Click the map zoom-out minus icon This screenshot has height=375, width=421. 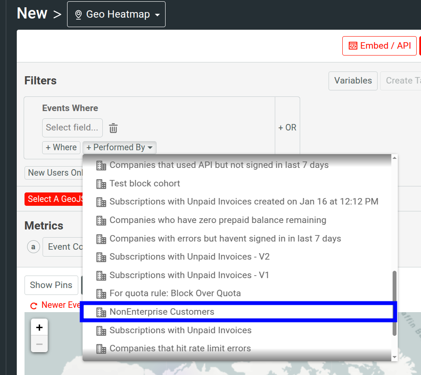(x=39, y=343)
